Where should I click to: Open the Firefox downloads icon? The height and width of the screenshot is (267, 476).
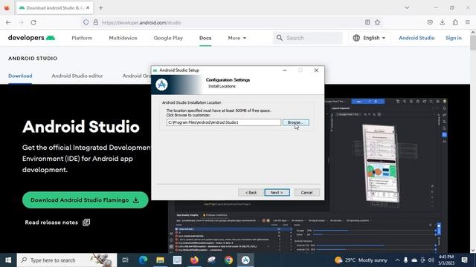pyautogui.click(x=443, y=22)
